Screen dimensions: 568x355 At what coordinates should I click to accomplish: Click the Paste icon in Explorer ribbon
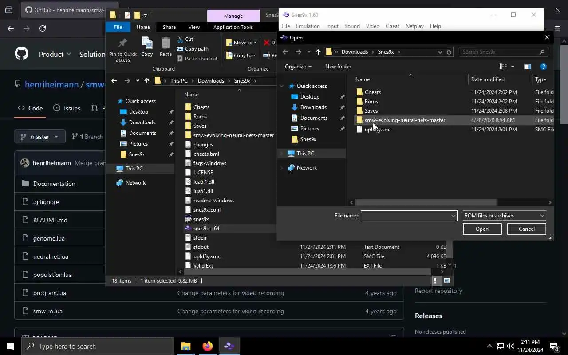(x=166, y=43)
